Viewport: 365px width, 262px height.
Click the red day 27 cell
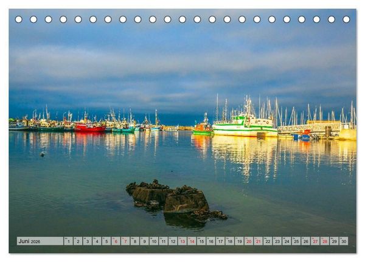pos(315,241)
